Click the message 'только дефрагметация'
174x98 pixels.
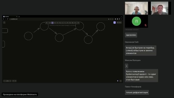pyautogui.click(x=137, y=93)
